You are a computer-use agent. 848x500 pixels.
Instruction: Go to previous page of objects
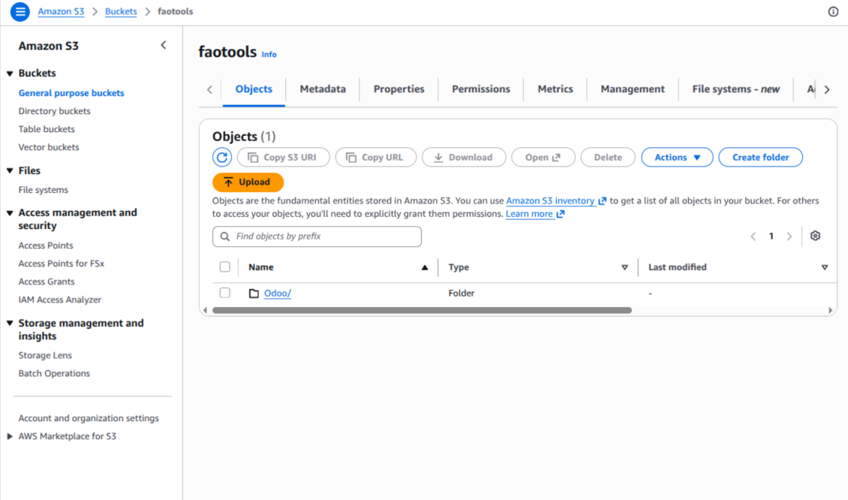click(x=753, y=236)
